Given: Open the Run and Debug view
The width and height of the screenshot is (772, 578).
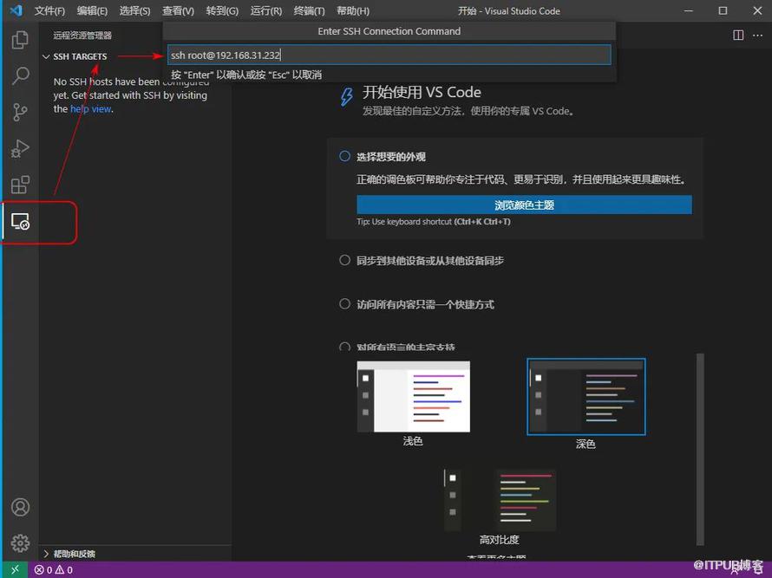Looking at the screenshot, I should pos(19,149).
